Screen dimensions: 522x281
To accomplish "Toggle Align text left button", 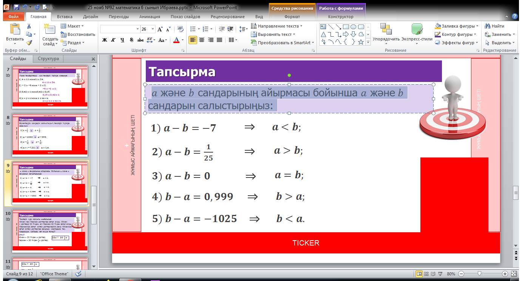I will [x=193, y=40].
